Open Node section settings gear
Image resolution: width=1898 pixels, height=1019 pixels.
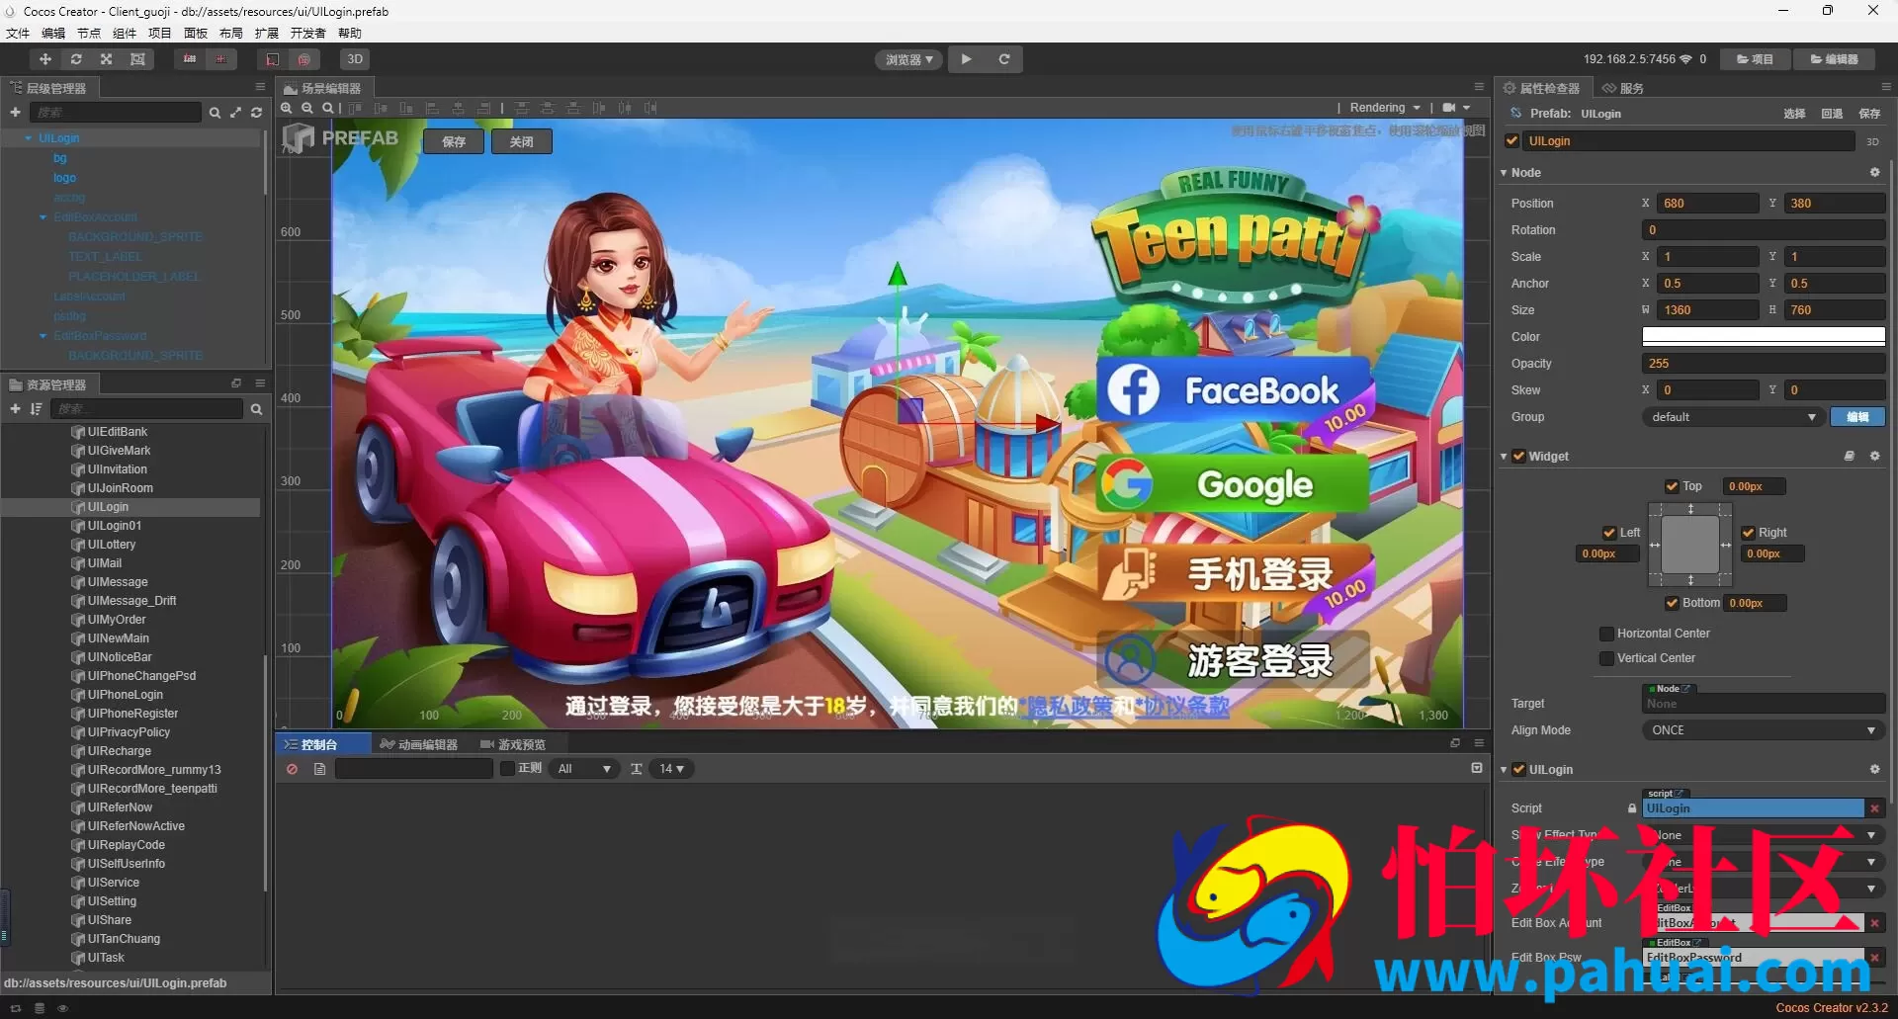tap(1874, 172)
